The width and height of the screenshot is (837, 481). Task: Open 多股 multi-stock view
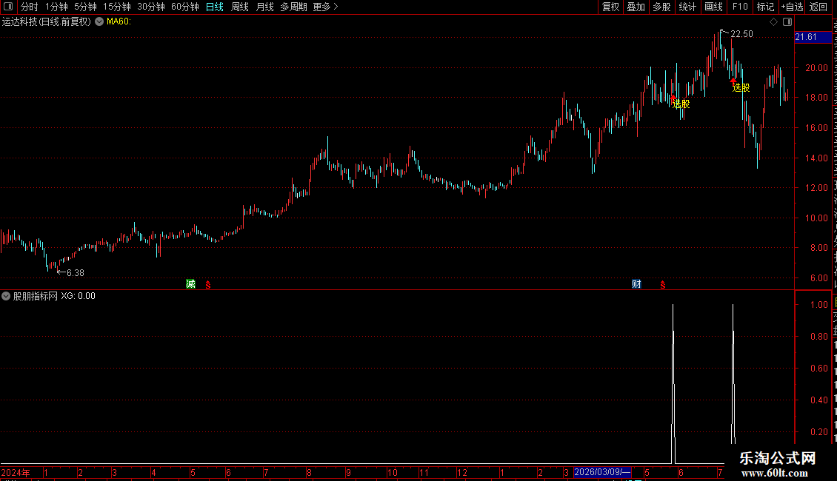pos(662,7)
